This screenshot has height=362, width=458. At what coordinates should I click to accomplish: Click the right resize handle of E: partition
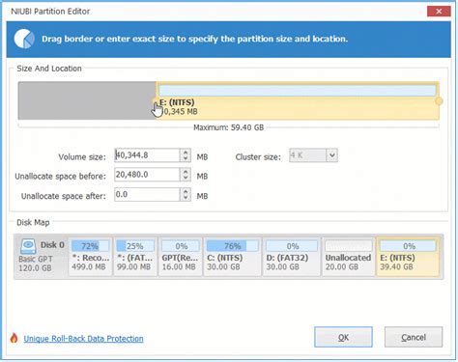[x=439, y=101]
